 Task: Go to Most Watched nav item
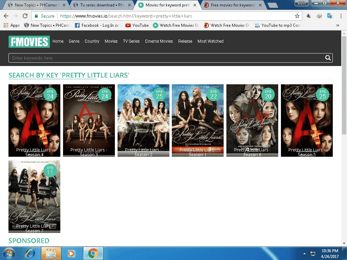210,41
